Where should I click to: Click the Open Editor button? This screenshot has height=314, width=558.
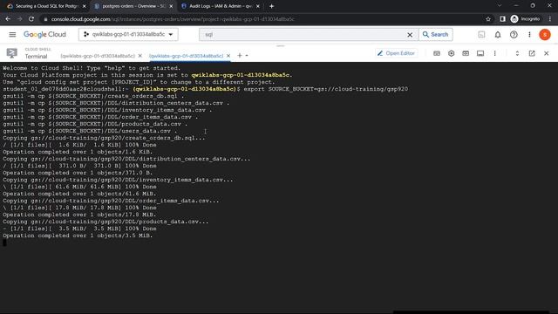click(396, 53)
